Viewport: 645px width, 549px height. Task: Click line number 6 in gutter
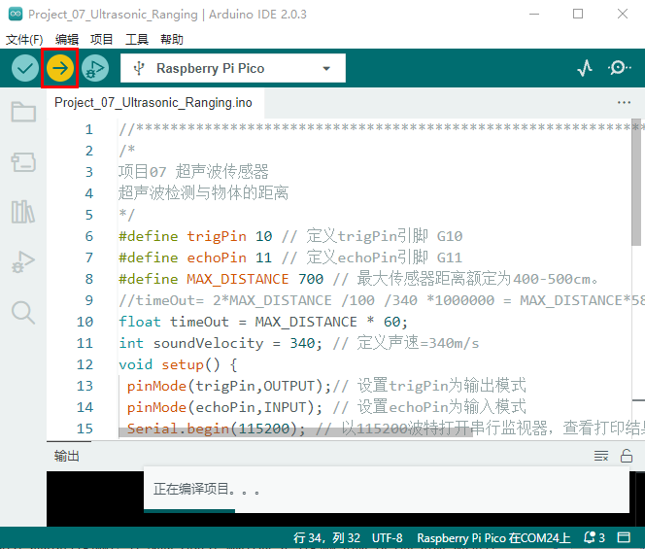(88, 236)
